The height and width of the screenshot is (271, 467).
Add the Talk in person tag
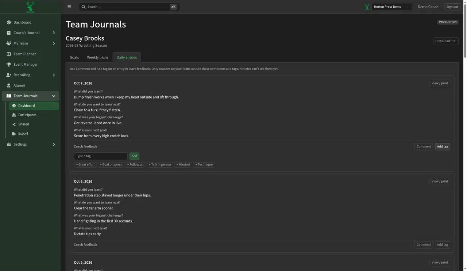(x=160, y=165)
